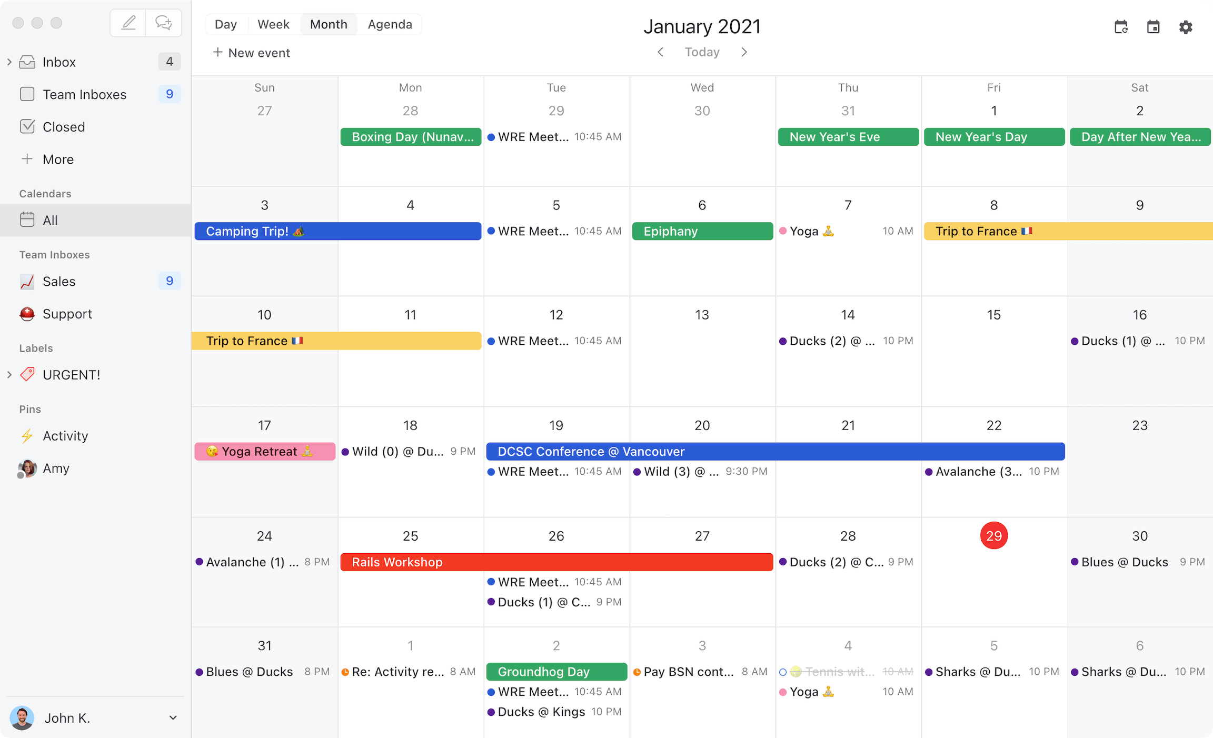
Task: Expand the Pins section in sidebar
Action: pos(31,409)
